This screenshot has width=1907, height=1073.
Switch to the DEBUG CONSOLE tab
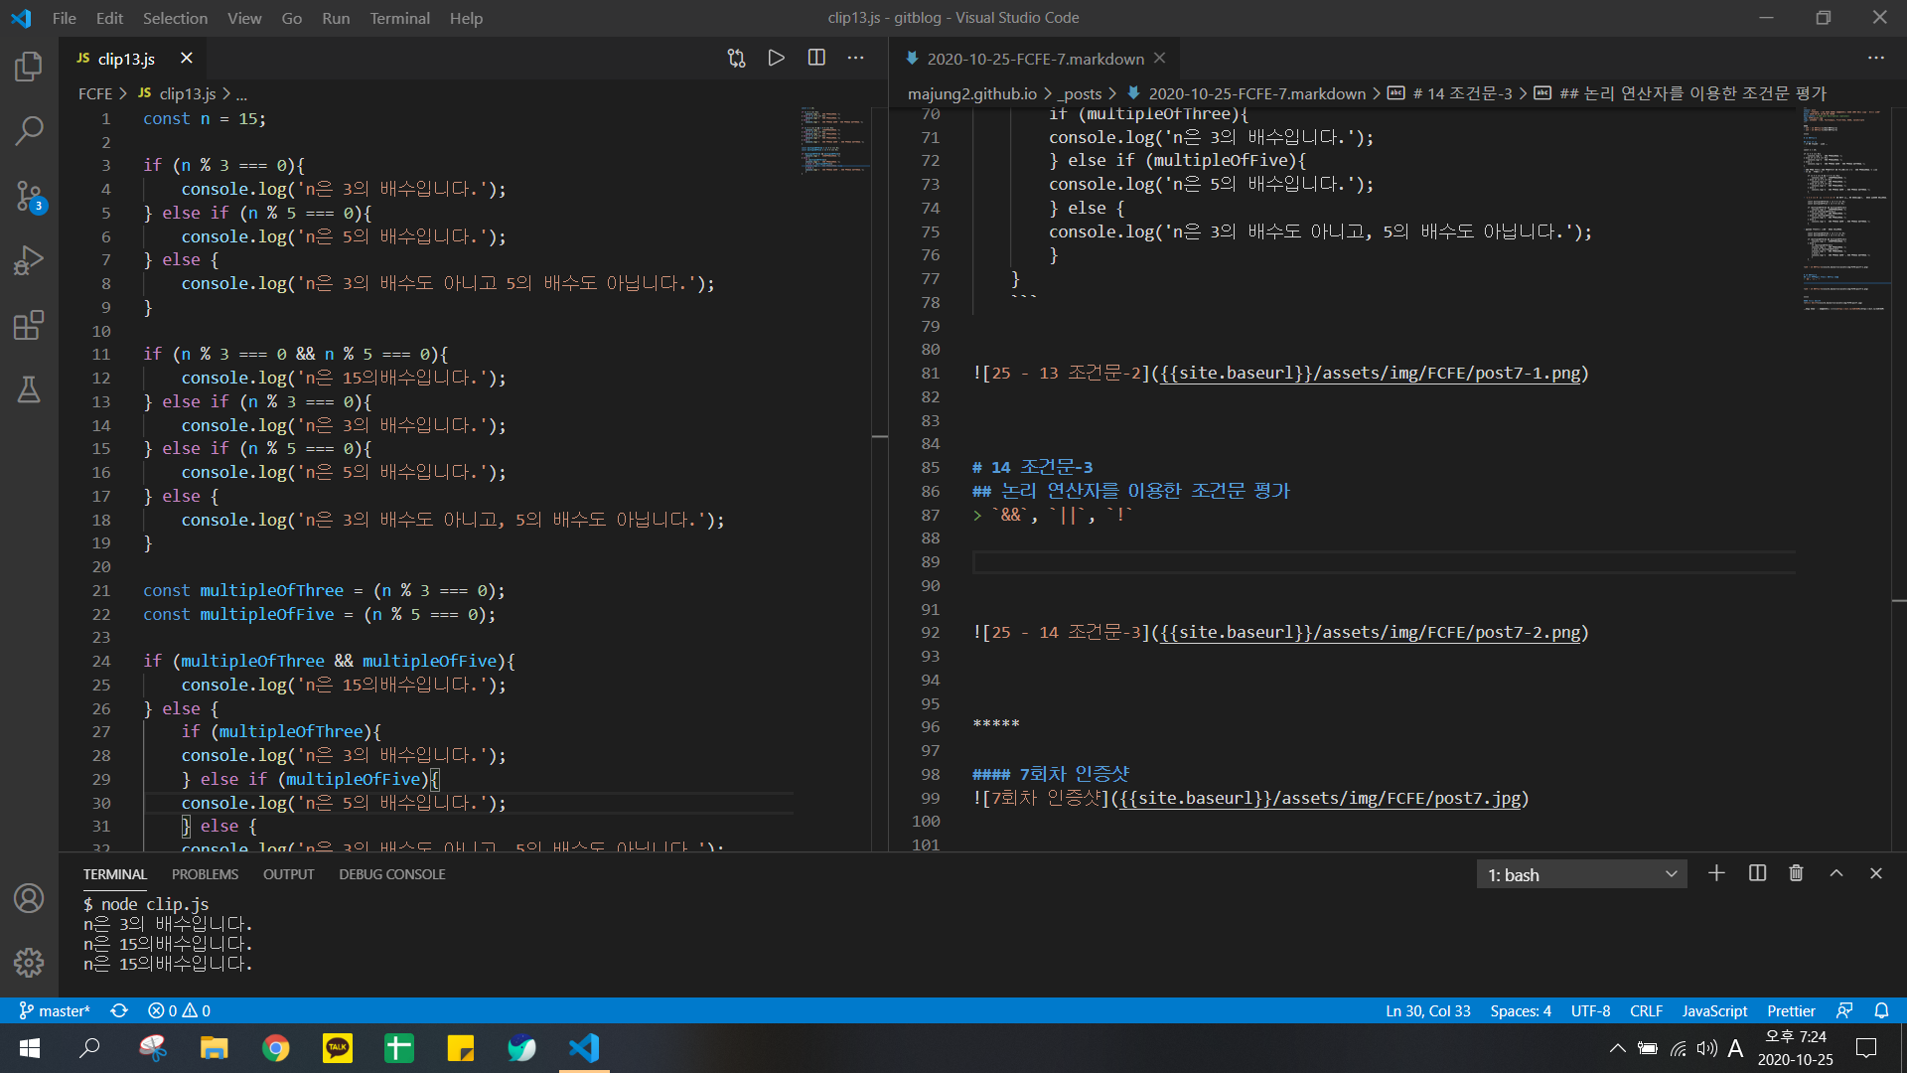[x=391, y=874]
